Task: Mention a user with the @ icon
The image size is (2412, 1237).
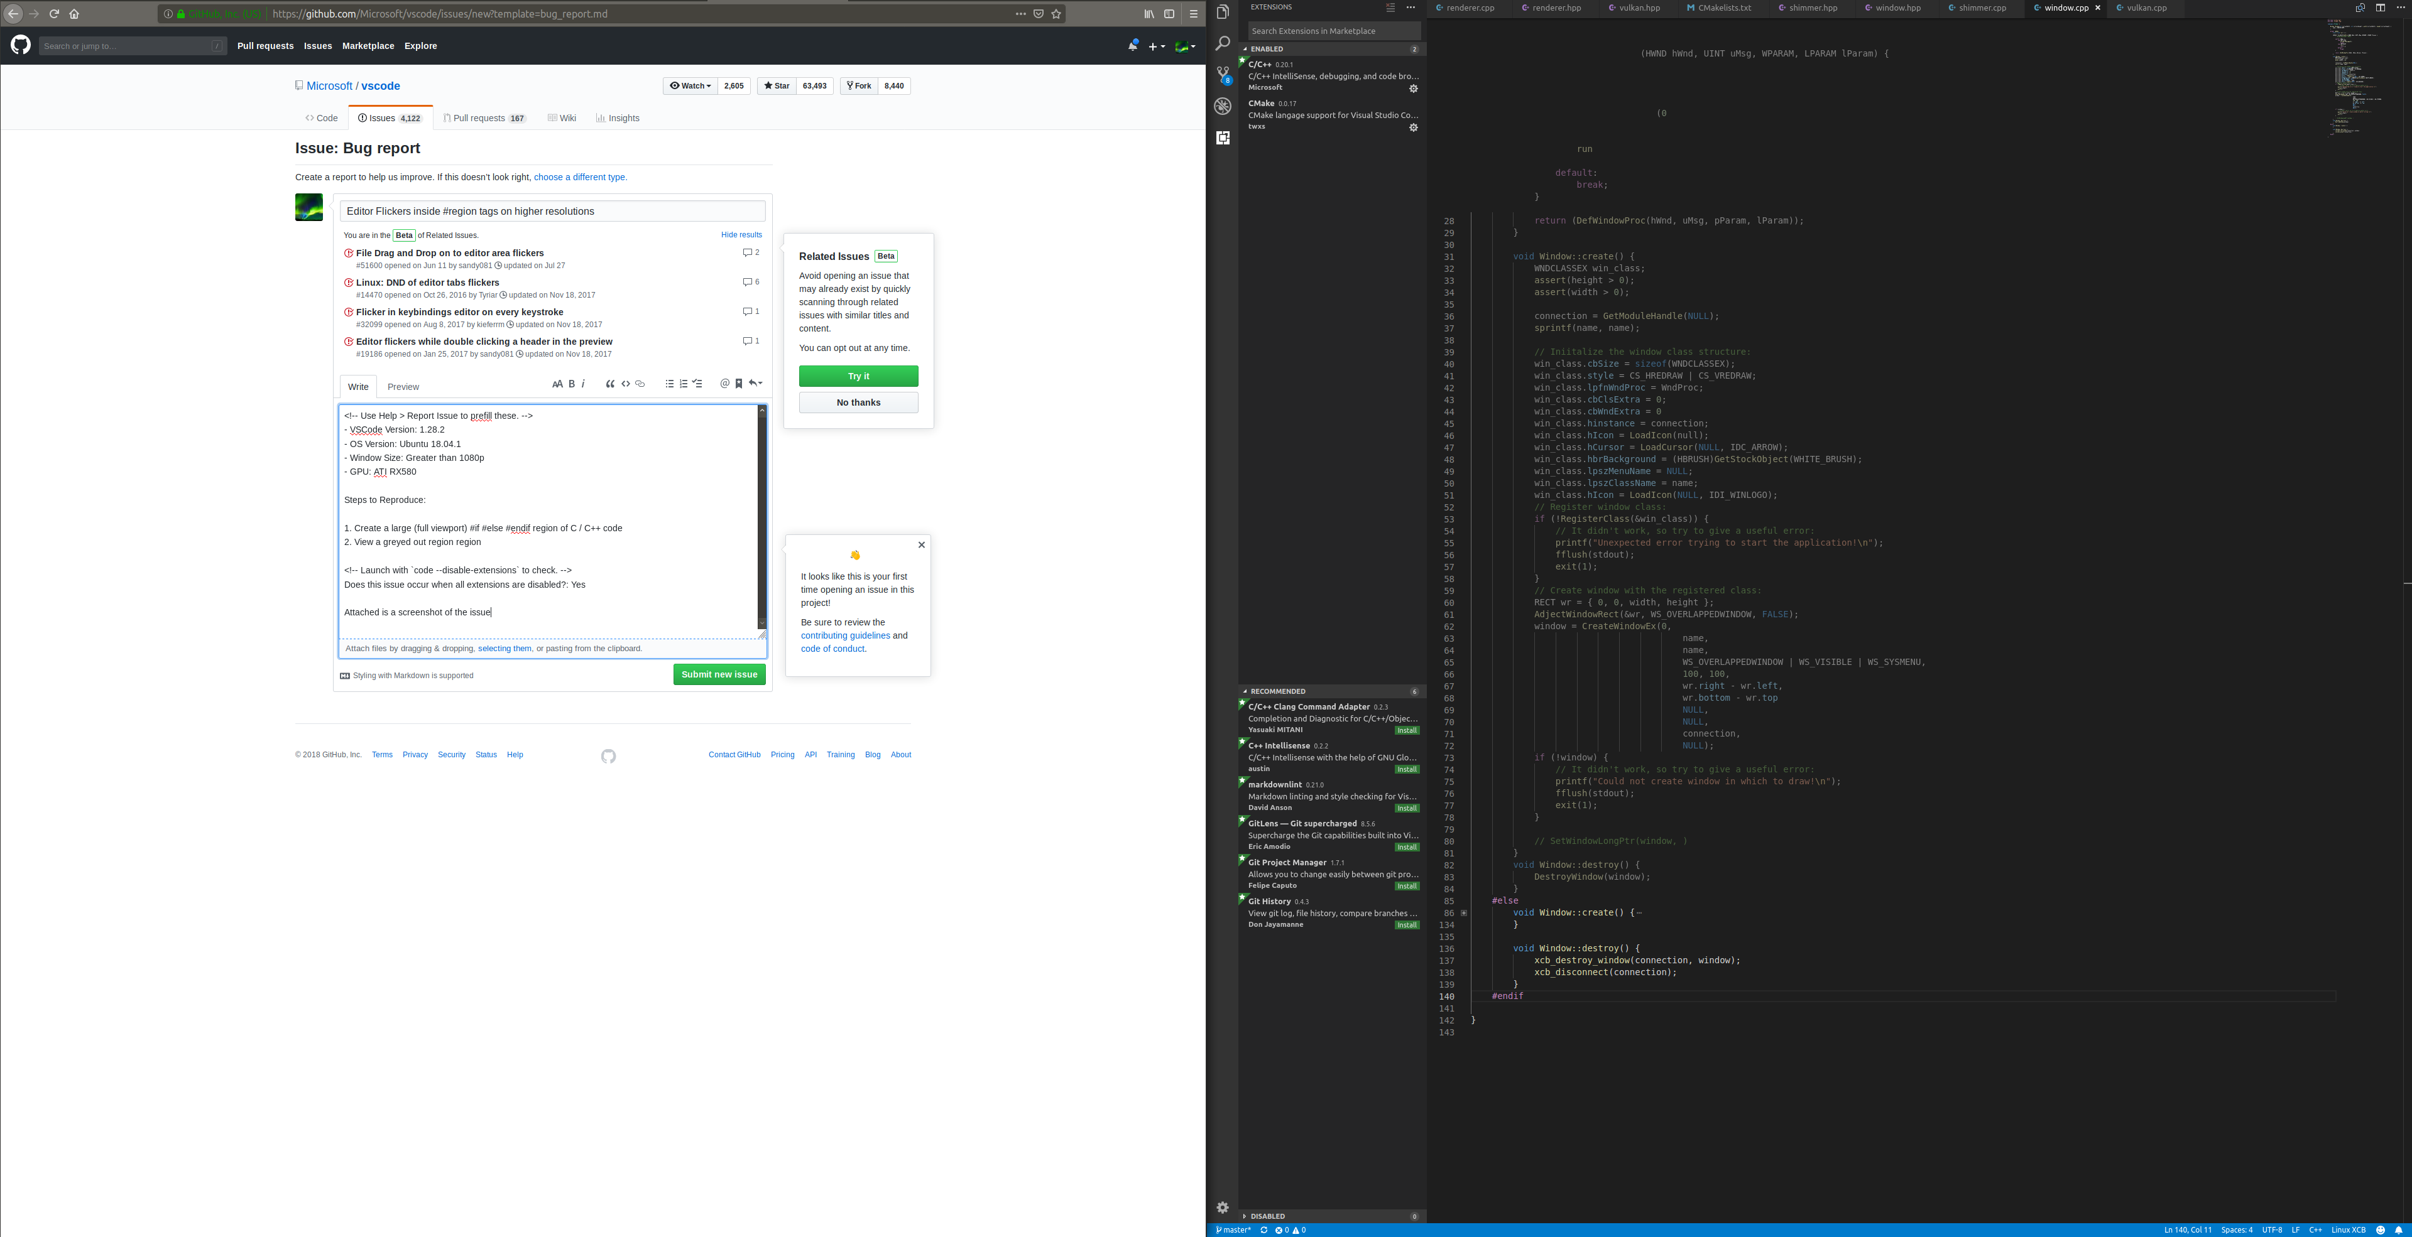Action: (724, 384)
